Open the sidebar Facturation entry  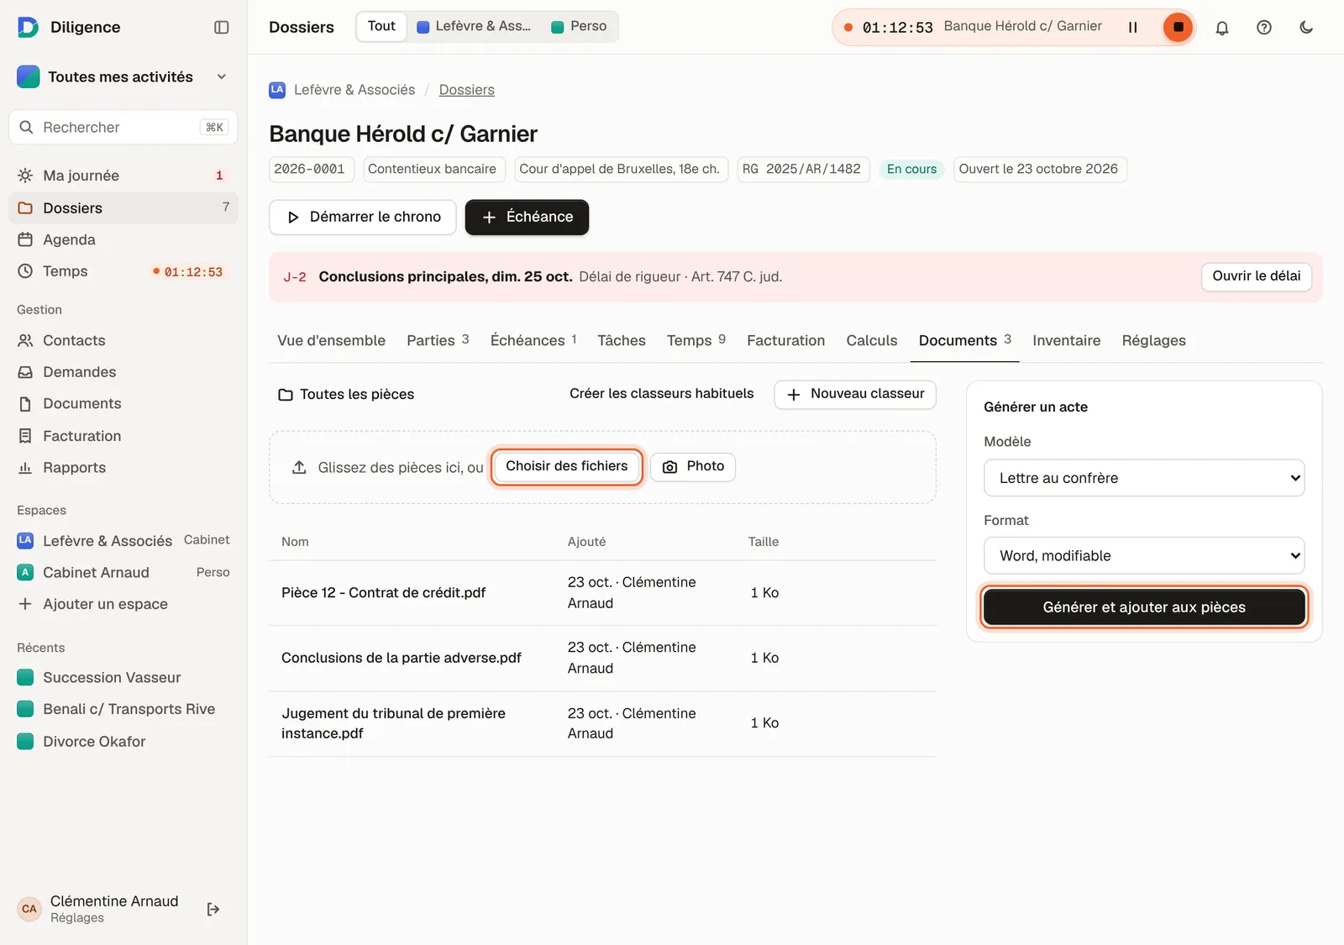pyautogui.click(x=123, y=436)
